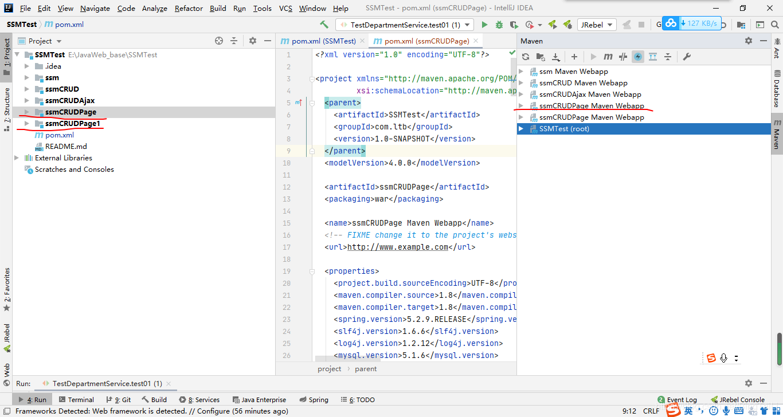Click 'parent' breadcrumb under the editor
This screenshot has width=783, height=417.
(x=366, y=368)
